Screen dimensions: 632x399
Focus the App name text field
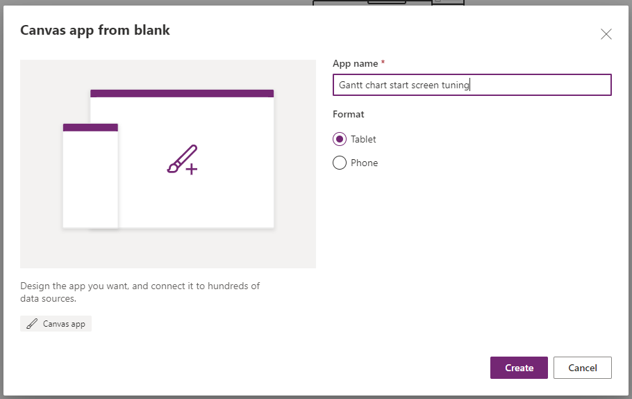pyautogui.click(x=472, y=85)
